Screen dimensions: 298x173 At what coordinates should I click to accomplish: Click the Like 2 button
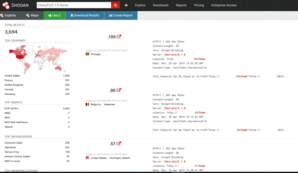coord(54,15)
